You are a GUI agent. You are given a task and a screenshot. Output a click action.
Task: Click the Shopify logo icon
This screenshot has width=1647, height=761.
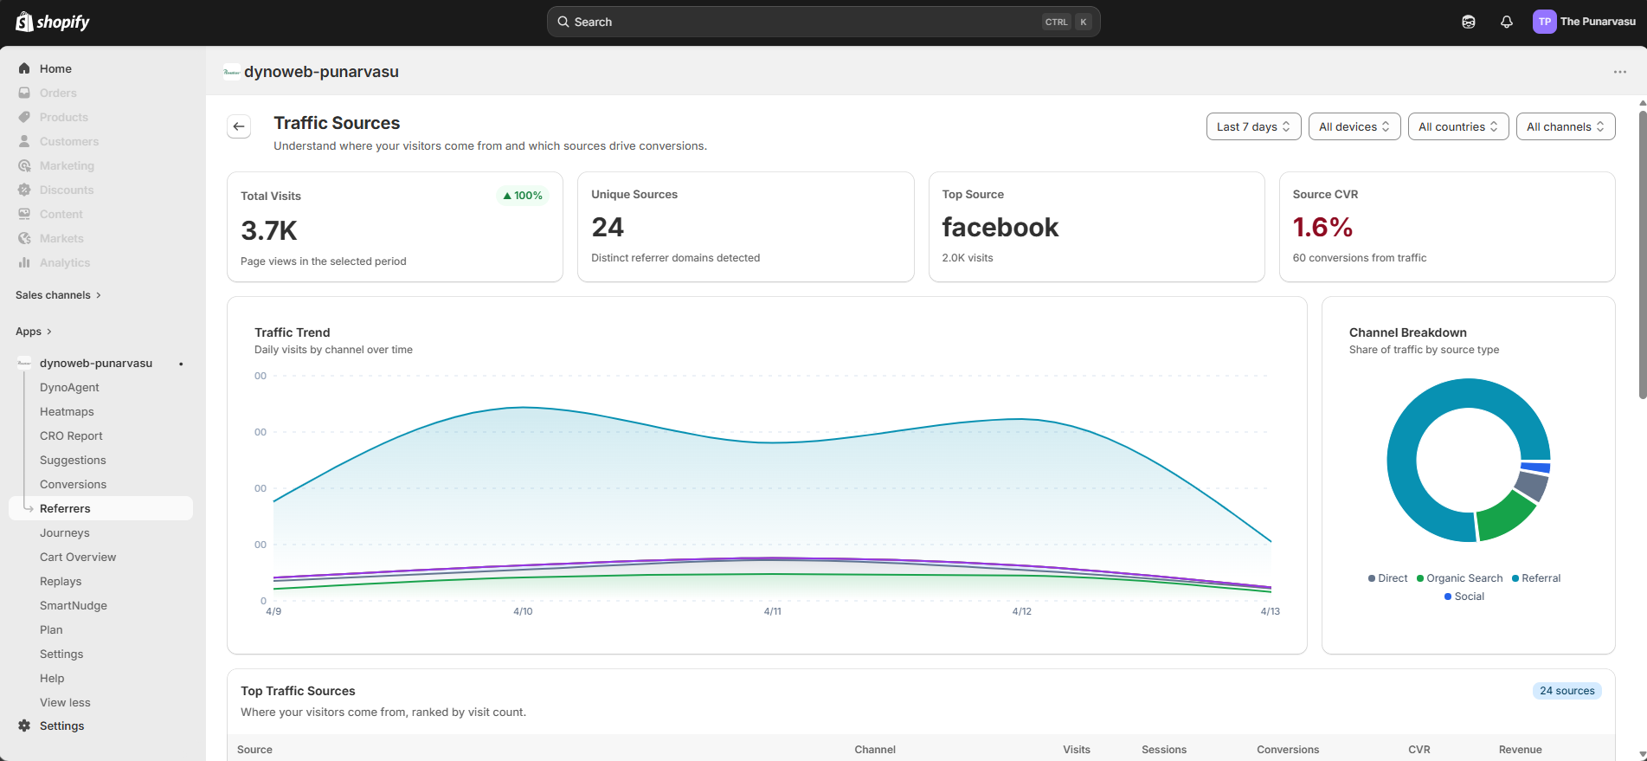(x=24, y=22)
